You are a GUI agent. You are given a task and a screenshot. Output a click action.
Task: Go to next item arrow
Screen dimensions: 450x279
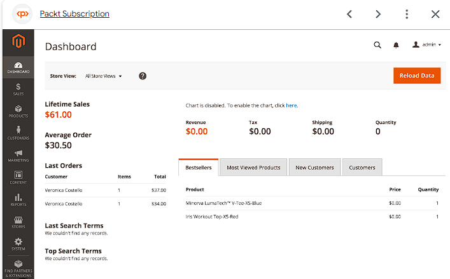(x=378, y=14)
